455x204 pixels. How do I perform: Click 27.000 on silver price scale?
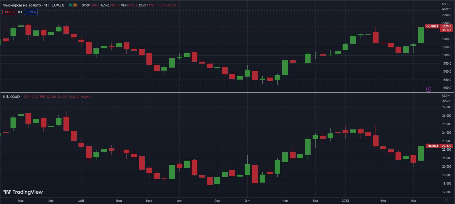447,107
